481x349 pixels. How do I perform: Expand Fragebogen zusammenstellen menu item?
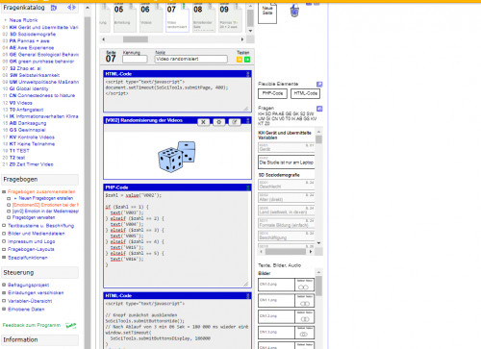pyautogui.click(x=41, y=191)
